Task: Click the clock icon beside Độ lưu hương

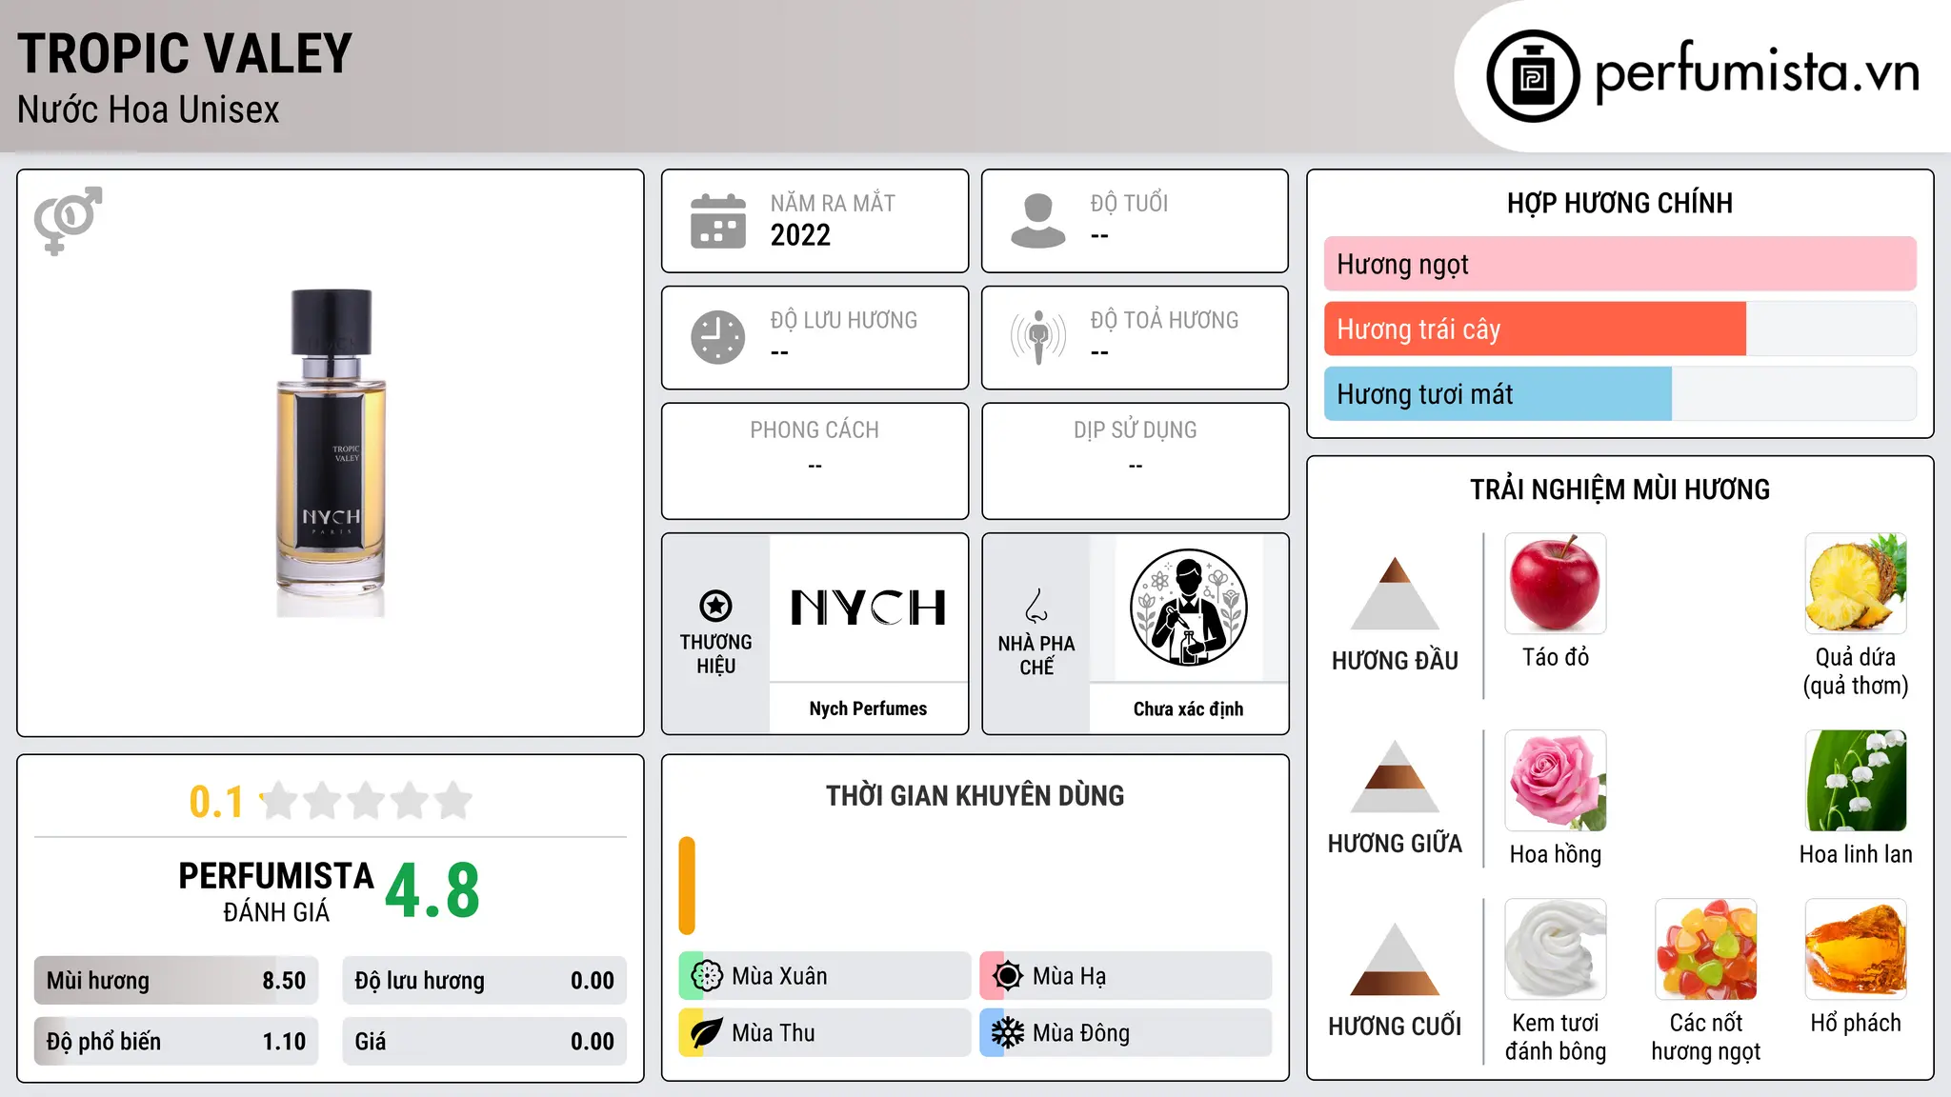Action: 718,337
